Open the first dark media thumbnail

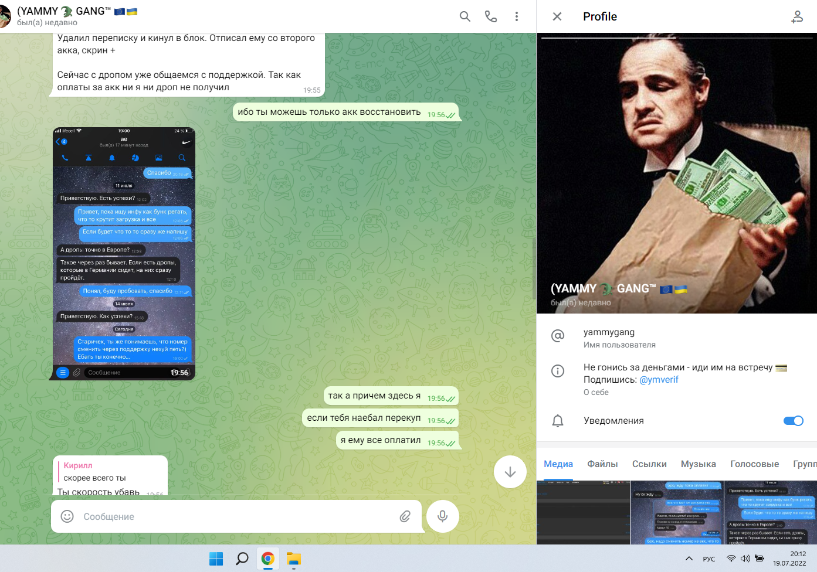(x=583, y=513)
